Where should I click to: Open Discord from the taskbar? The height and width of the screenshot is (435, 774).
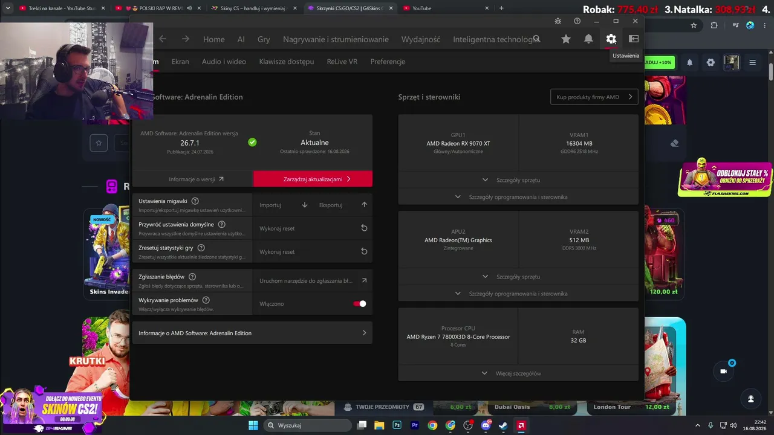click(486, 425)
